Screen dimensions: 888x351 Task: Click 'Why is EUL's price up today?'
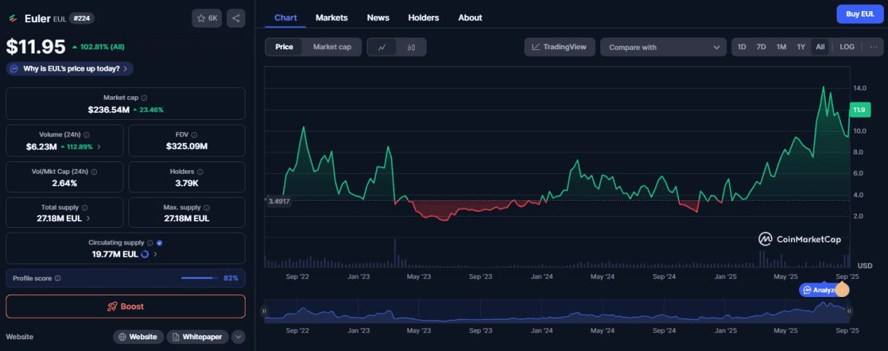(x=70, y=69)
